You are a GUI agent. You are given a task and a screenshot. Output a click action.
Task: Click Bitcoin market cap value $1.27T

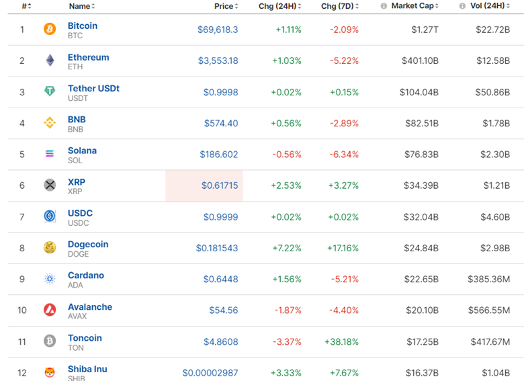pyautogui.click(x=425, y=30)
